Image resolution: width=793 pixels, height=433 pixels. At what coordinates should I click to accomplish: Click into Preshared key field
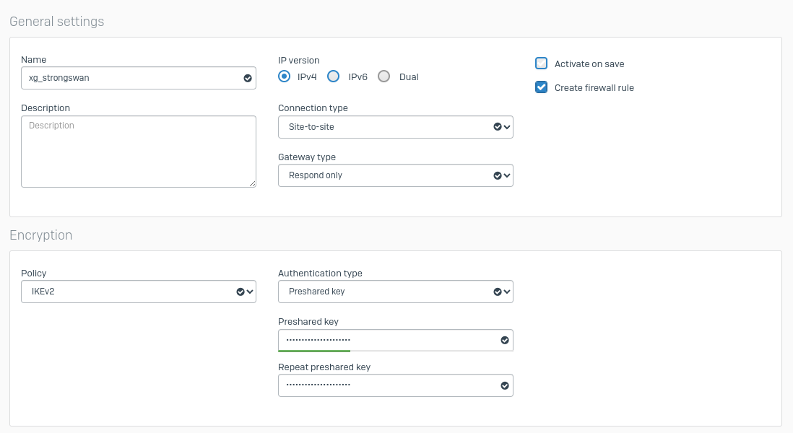[x=390, y=340]
